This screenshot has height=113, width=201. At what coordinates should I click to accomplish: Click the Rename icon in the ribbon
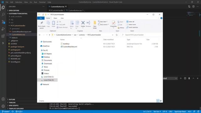click(88, 24)
